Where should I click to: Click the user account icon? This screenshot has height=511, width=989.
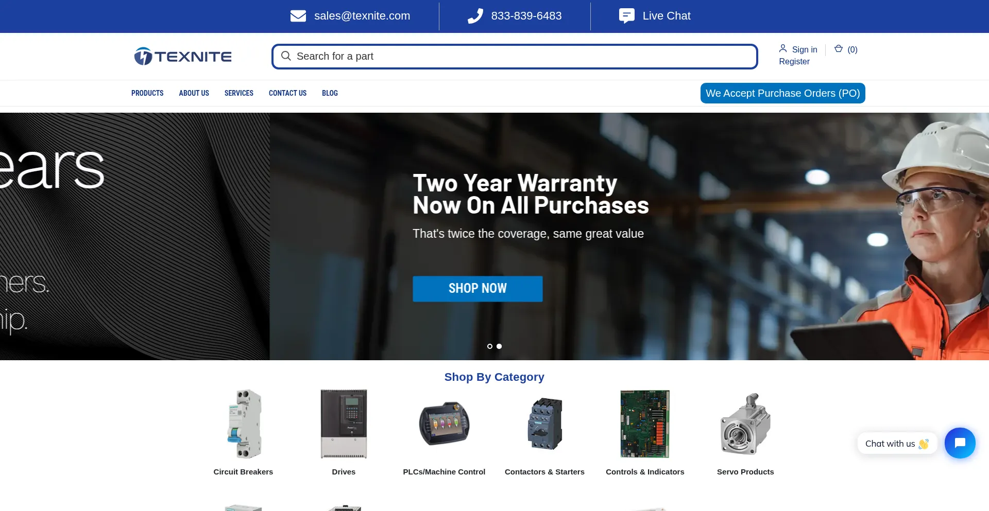coord(783,48)
